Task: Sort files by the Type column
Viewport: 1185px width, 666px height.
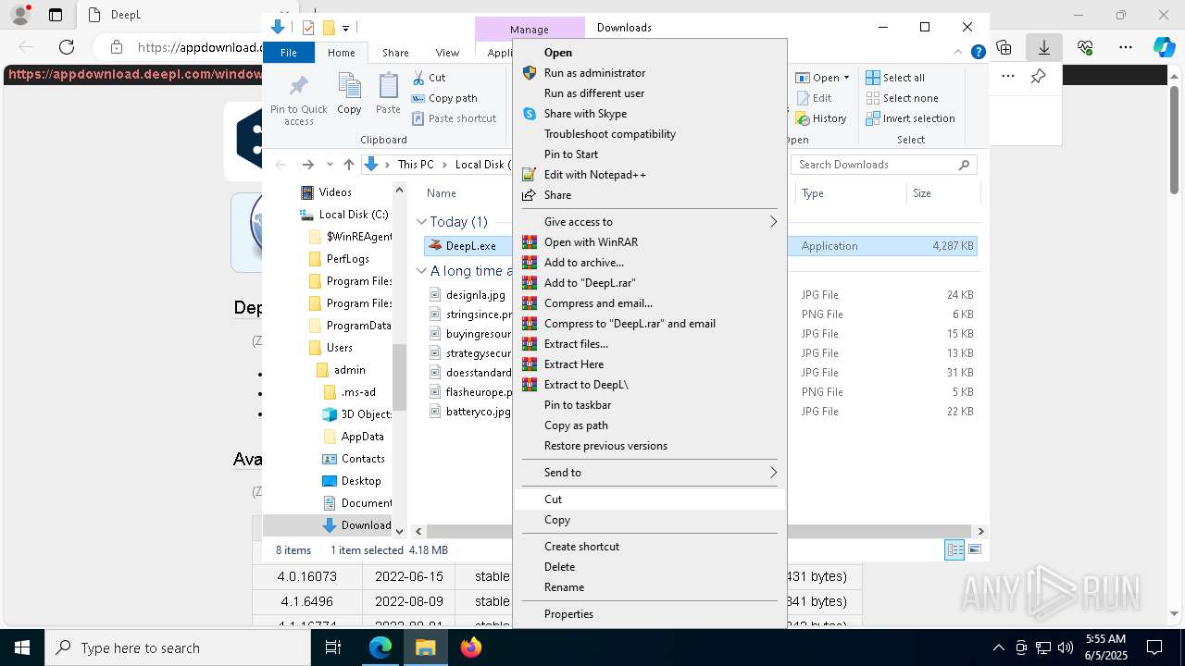Action: 850,193
